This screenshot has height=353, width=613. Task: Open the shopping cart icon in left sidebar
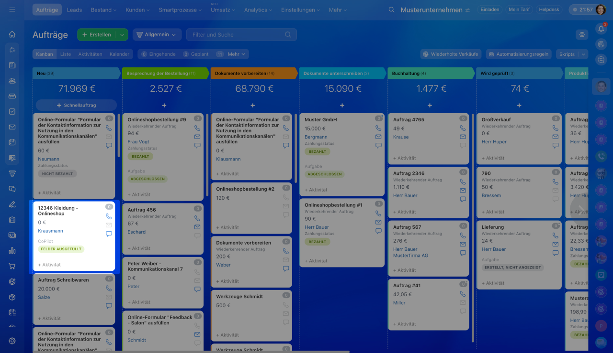[x=12, y=266]
